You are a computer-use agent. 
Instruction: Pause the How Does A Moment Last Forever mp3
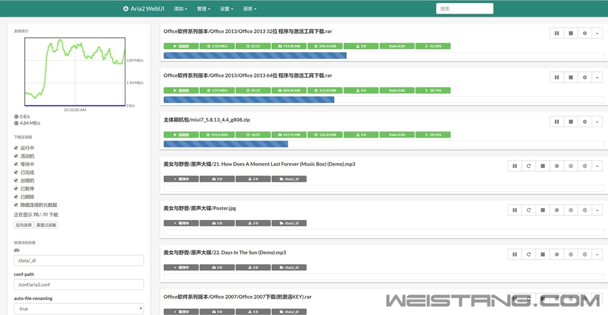[515, 166]
